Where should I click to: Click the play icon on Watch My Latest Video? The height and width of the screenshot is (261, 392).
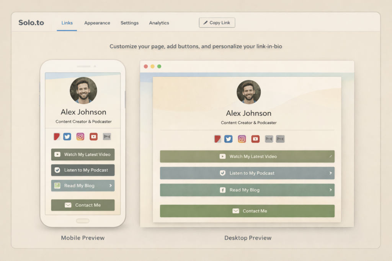point(222,156)
